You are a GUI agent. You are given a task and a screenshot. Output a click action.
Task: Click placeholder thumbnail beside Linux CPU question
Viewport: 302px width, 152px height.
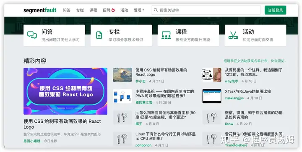pos(122,139)
